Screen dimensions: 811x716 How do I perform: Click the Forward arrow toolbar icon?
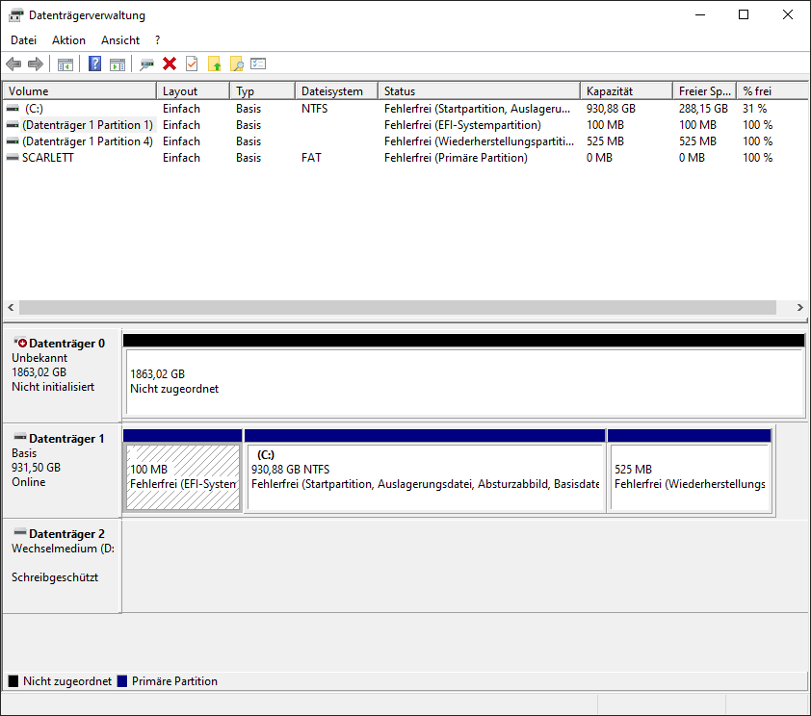[x=36, y=64]
